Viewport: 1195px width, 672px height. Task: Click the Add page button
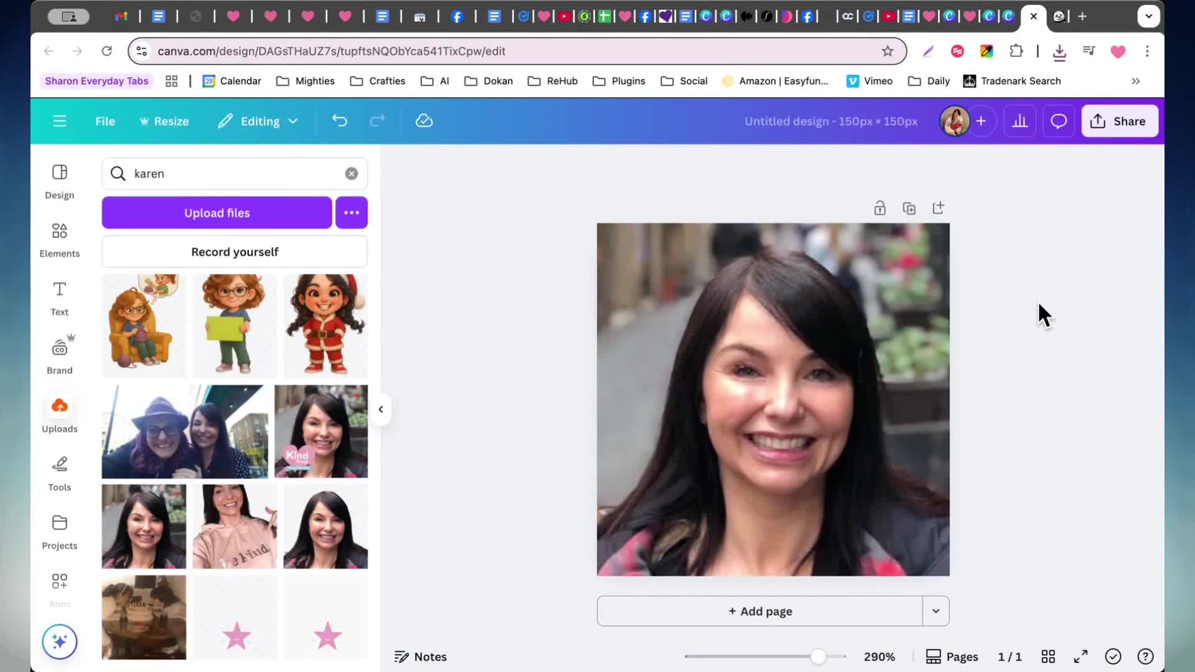coord(760,611)
